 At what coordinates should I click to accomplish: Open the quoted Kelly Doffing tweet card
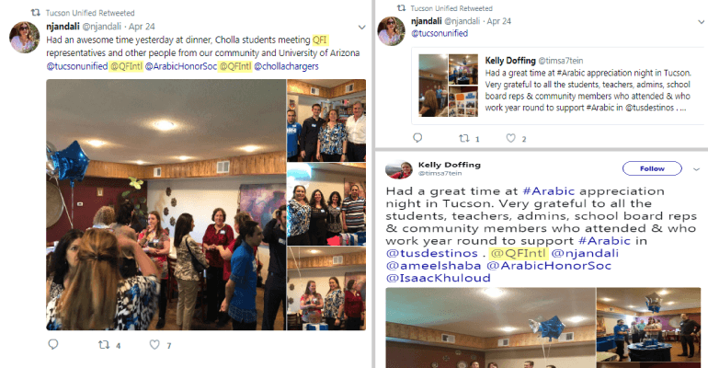pyautogui.click(x=558, y=86)
